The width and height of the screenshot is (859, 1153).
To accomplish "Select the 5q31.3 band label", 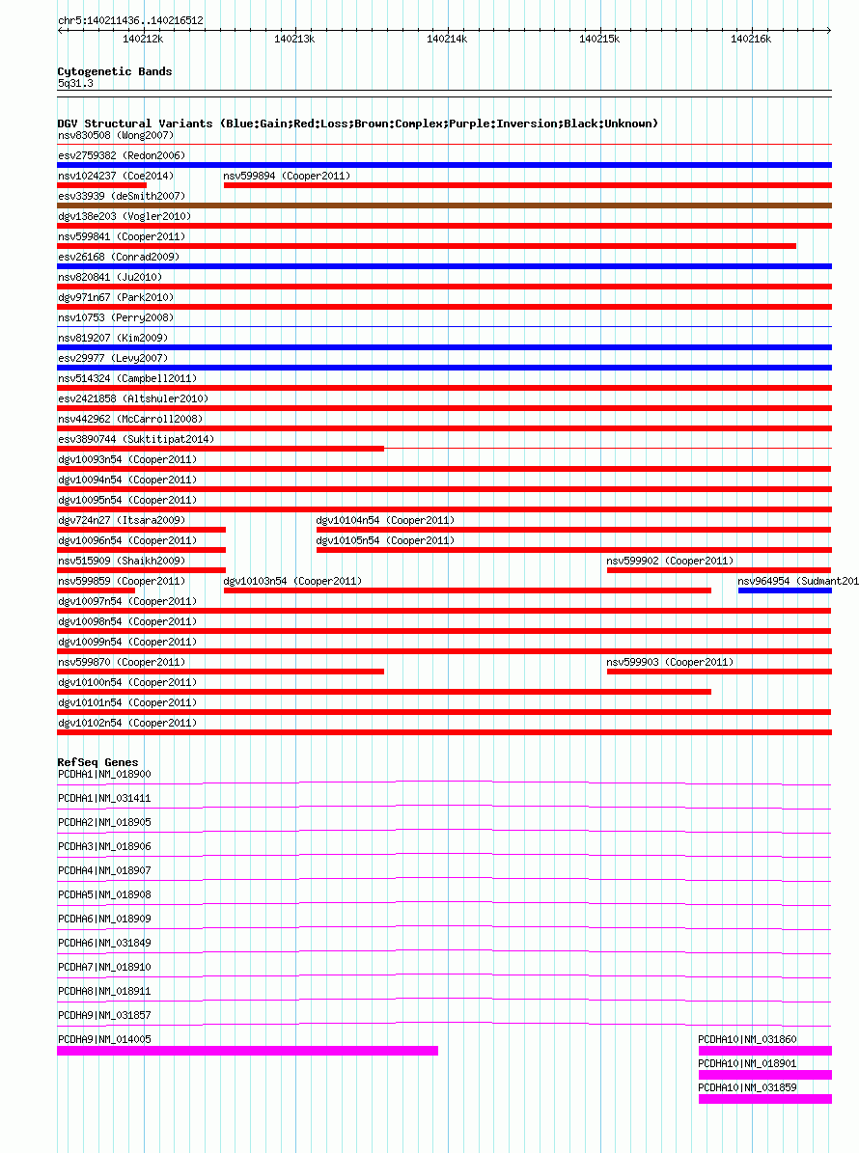I will click(75, 83).
